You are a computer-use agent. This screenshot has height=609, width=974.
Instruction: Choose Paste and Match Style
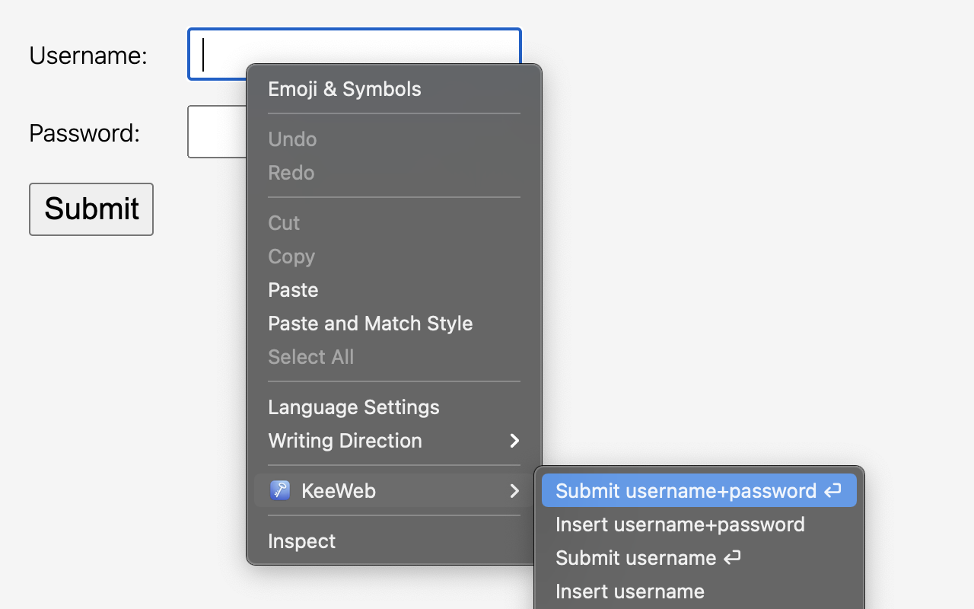pyautogui.click(x=370, y=323)
